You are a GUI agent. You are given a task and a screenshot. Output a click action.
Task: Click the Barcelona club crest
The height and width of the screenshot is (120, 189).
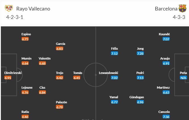(182, 8)
